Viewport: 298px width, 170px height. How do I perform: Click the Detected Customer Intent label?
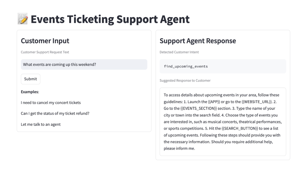click(x=179, y=52)
